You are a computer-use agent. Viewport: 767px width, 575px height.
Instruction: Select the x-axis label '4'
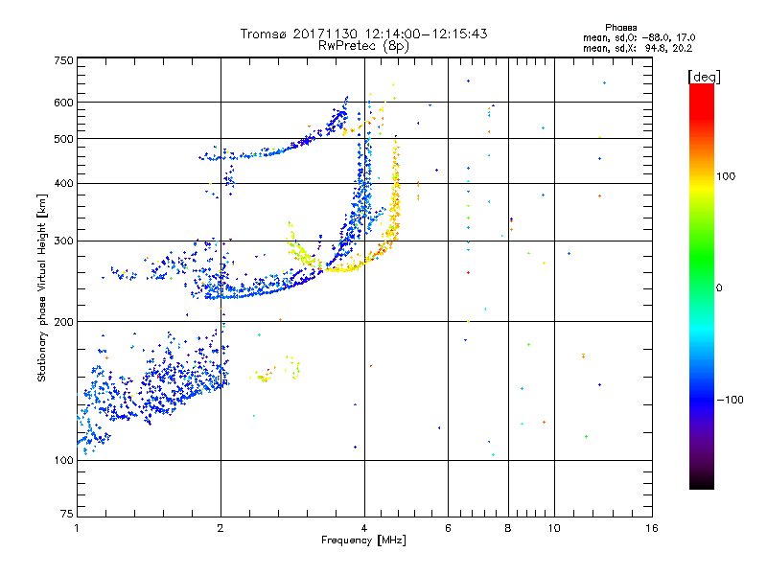364,528
